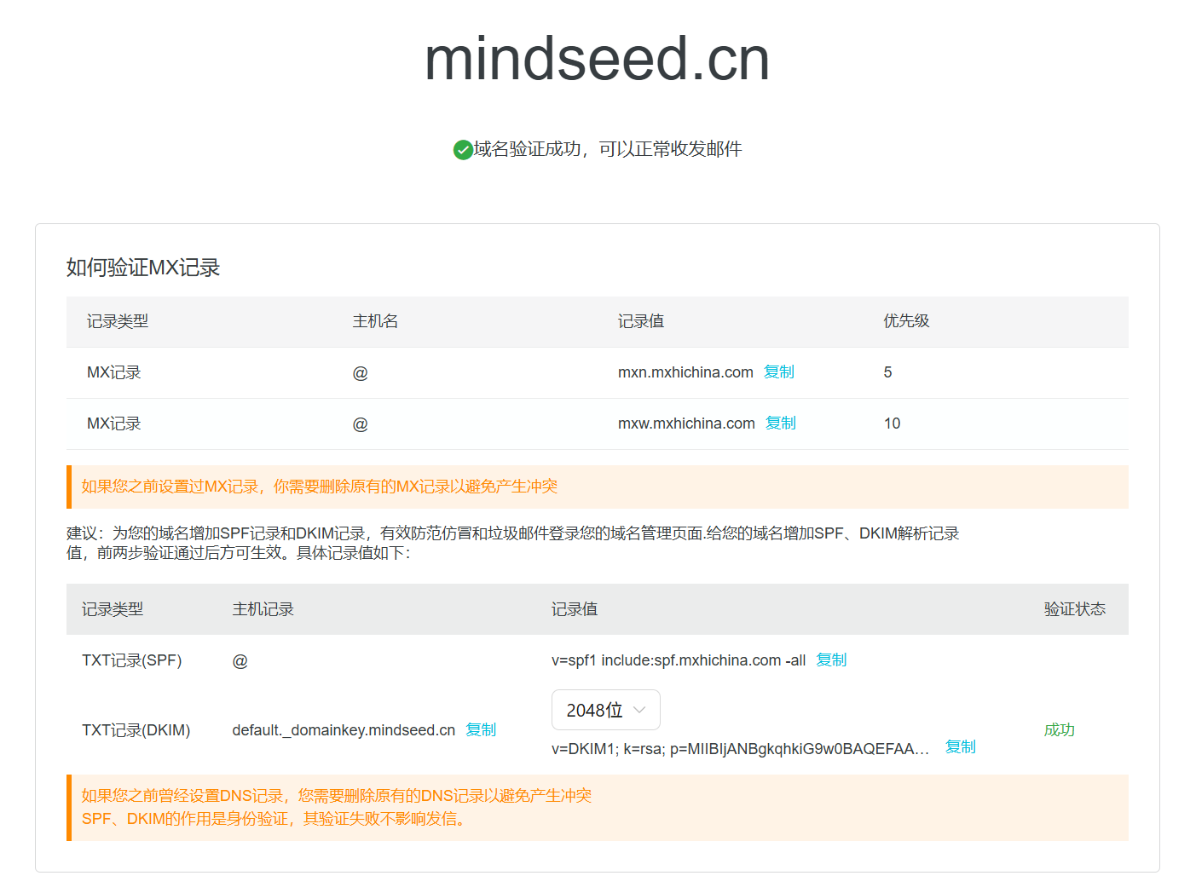Click the green verification success checkmark icon
Screen dimensions: 1196x893
point(461,149)
